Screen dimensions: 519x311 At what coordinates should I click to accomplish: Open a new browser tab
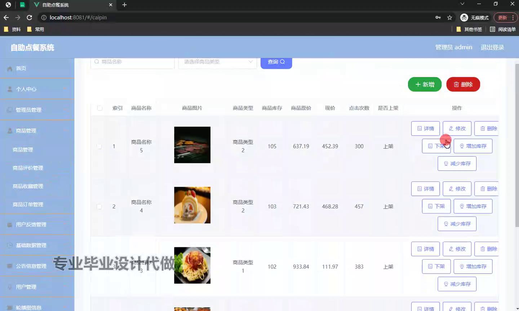point(124,5)
